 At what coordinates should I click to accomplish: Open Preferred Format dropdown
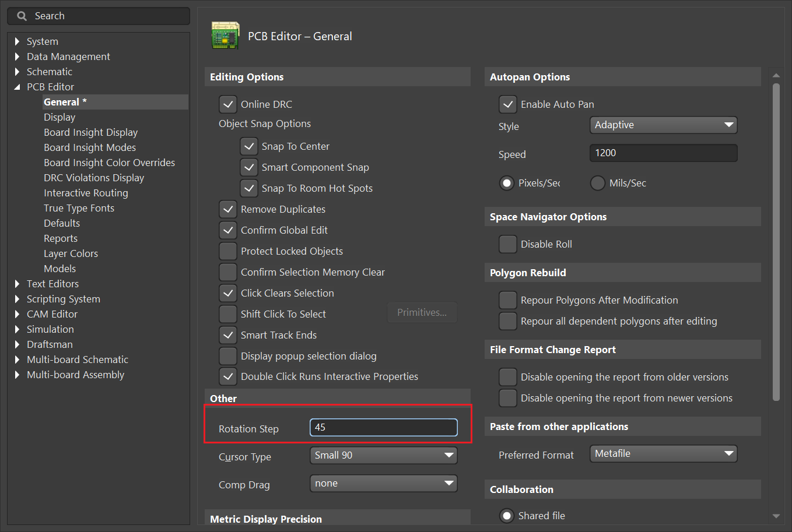pyautogui.click(x=664, y=453)
